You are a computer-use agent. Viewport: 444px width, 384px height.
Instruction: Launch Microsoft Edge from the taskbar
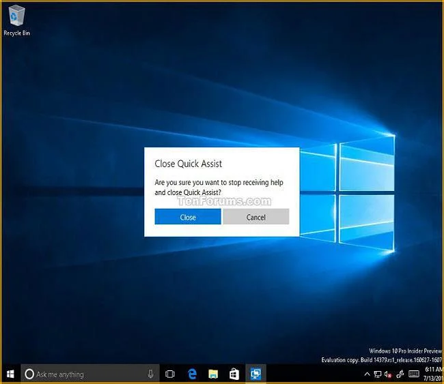[192, 374]
